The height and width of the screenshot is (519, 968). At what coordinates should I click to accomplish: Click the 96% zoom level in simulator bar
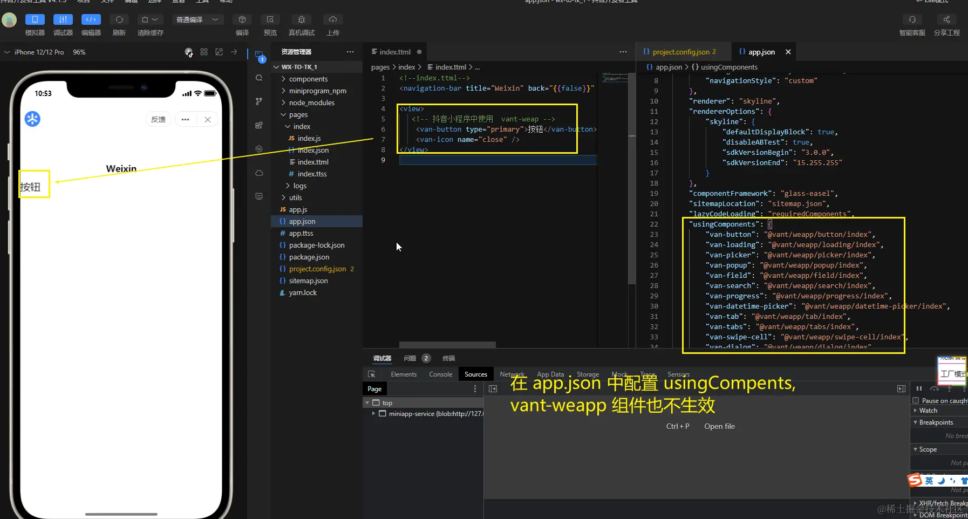coord(79,52)
